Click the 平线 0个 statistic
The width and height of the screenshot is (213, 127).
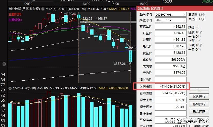pos(194,36)
